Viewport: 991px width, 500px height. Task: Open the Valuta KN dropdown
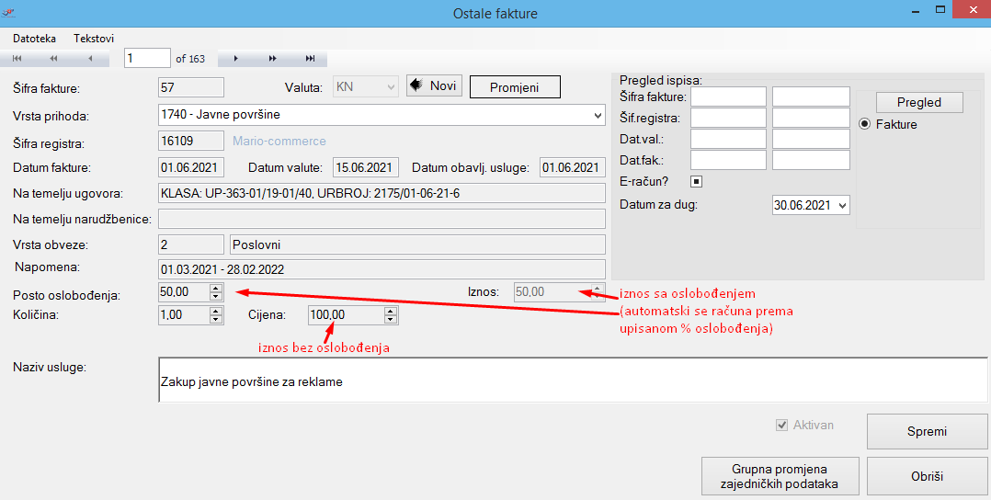(392, 87)
